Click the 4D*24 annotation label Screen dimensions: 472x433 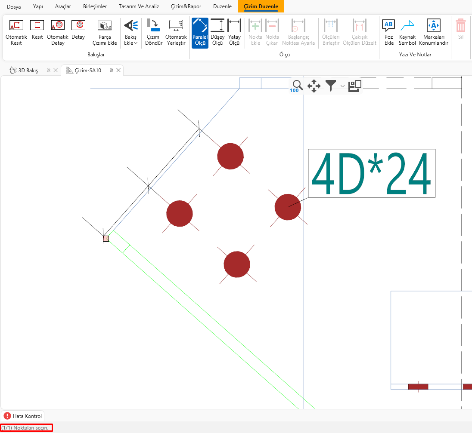click(x=371, y=173)
